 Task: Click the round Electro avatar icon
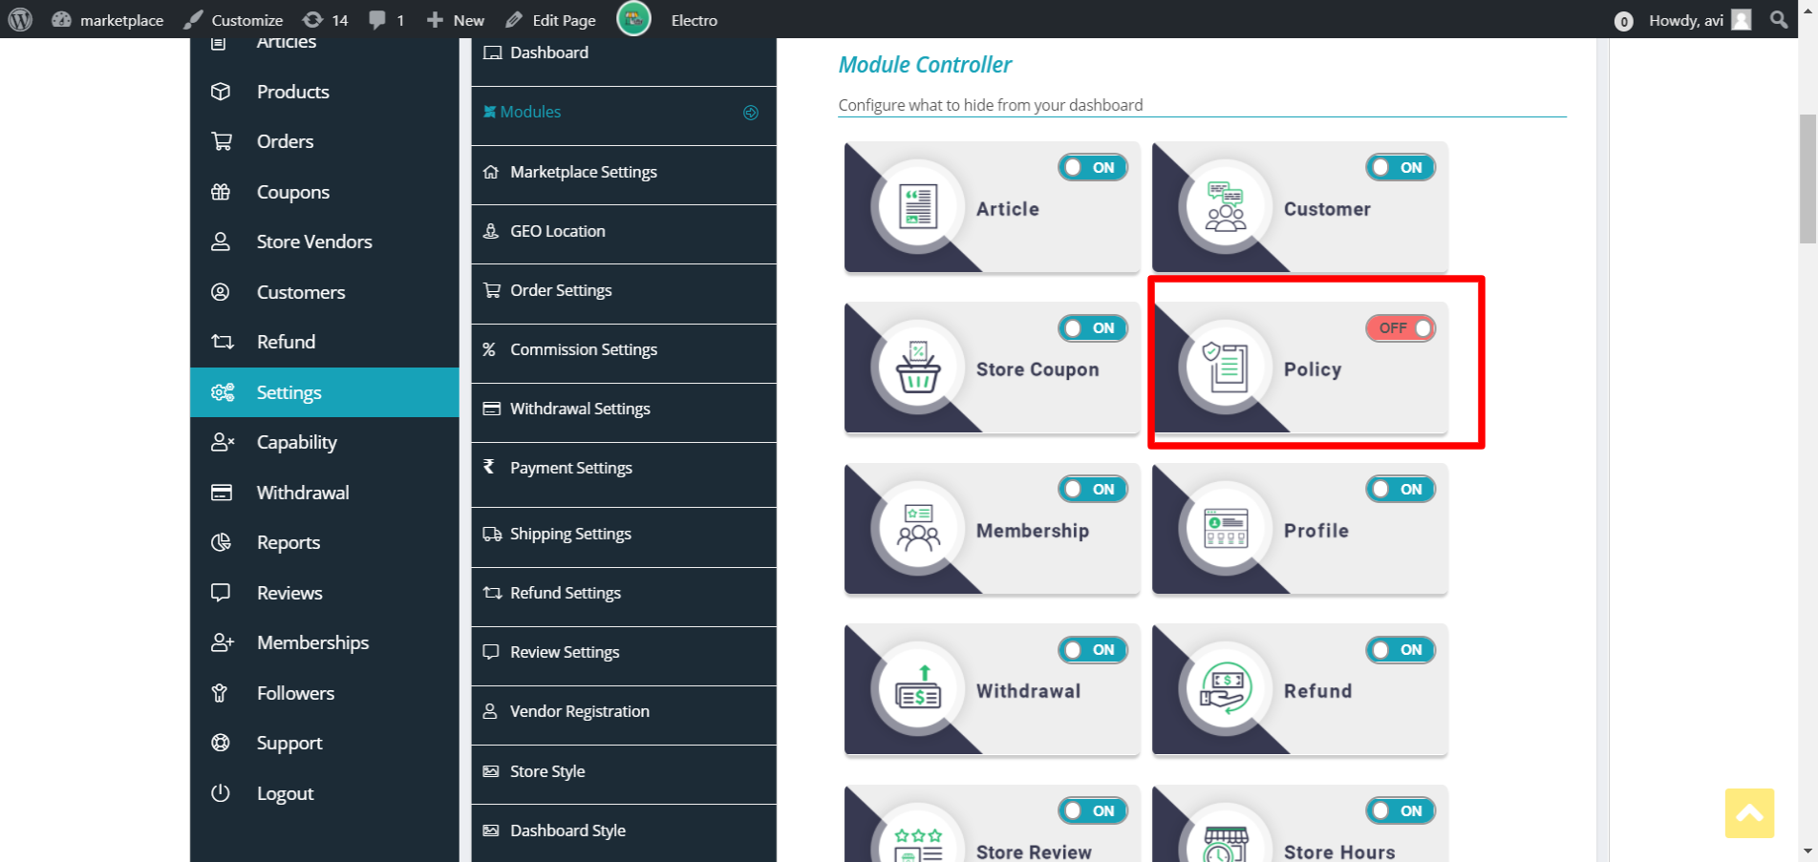click(633, 18)
